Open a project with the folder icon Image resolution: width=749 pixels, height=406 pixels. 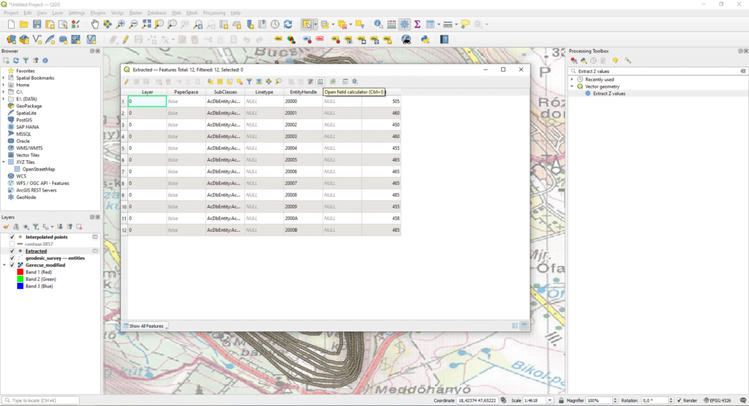coord(24,24)
